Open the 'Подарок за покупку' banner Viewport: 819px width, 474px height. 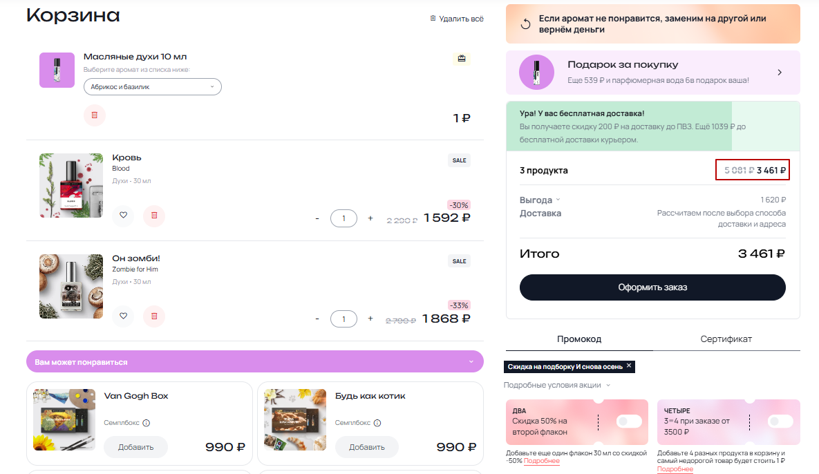tap(652, 72)
